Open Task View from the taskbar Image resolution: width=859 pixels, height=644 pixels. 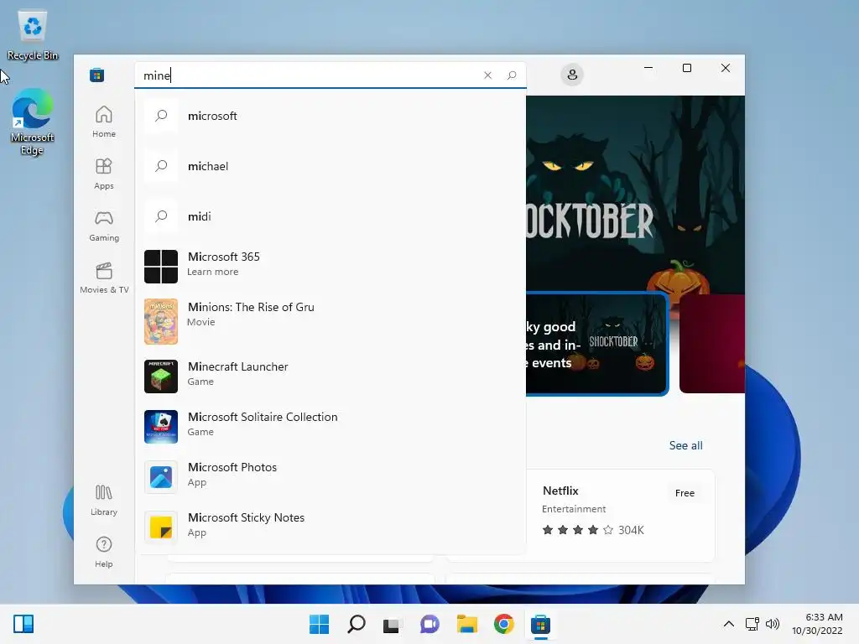point(391,624)
